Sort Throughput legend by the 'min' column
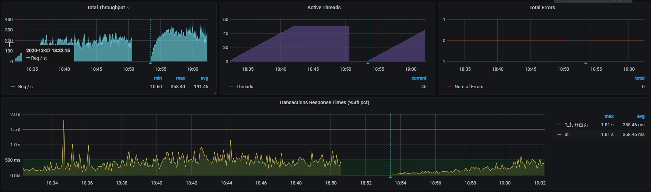Image resolution: width=651 pixels, height=192 pixels. coord(158,78)
